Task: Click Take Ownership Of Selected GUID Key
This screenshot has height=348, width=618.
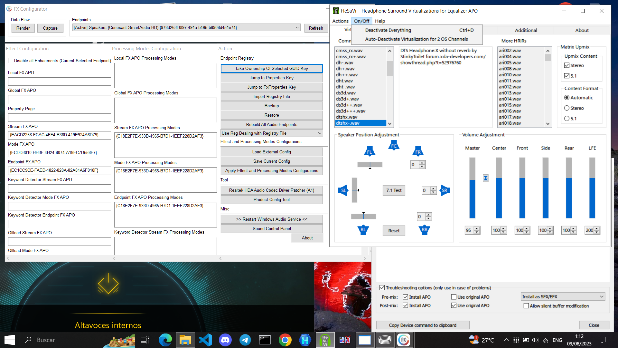Action: point(272,68)
